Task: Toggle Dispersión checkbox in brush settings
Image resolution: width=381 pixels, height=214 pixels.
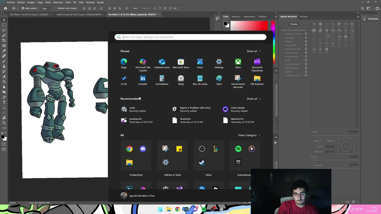Action: pyautogui.click(x=282, y=38)
